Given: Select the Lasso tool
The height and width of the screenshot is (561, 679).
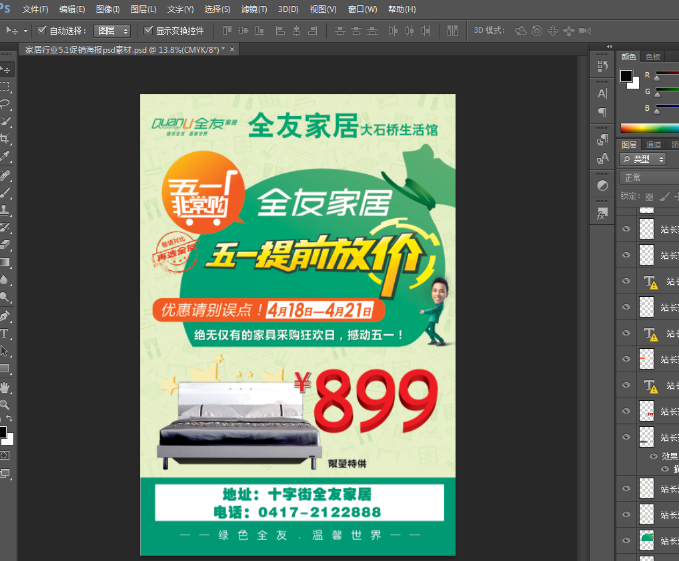Looking at the screenshot, I should [x=5, y=104].
